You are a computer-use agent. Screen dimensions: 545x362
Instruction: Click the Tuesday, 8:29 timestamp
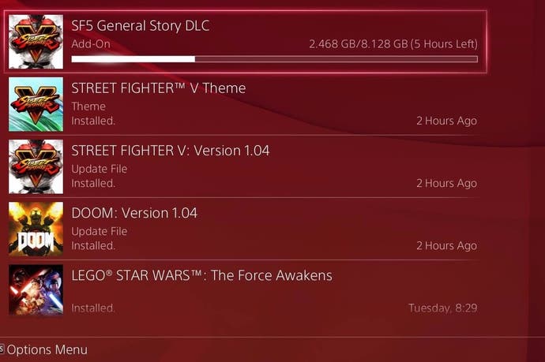pyautogui.click(x=443, y=308)
